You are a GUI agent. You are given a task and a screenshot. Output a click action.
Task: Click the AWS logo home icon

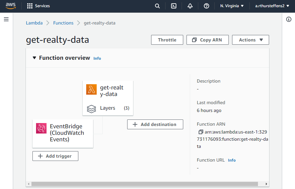pos(10,6)
